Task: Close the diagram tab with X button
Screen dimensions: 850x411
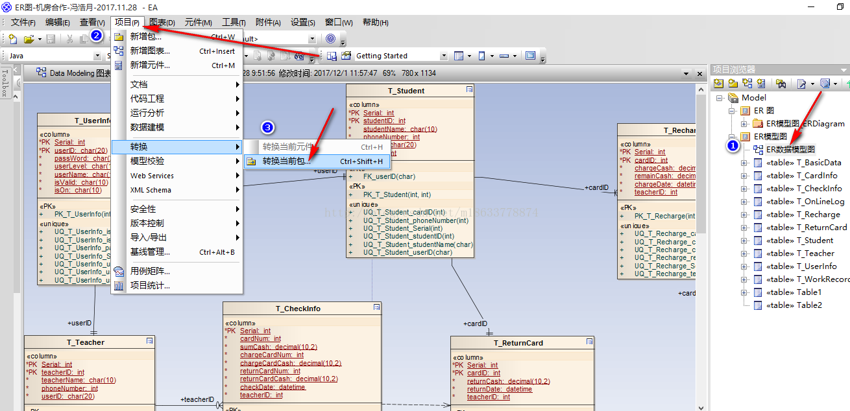Action: pos(700,74)
